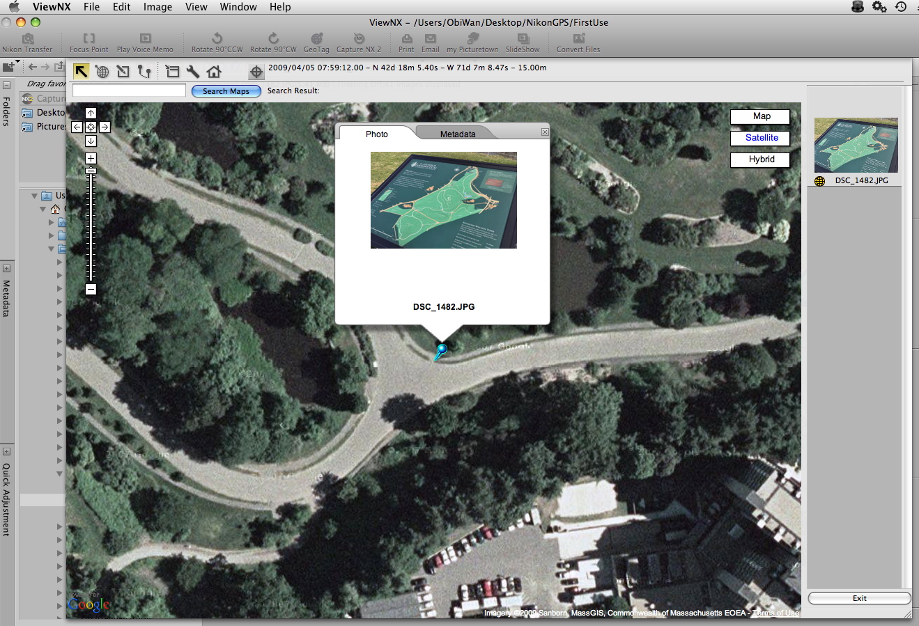Open Time Machine in the menu bar

coord(901,7)
